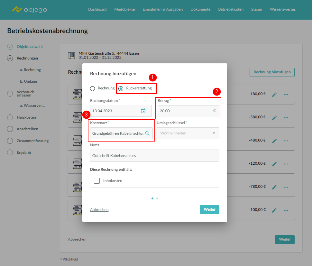312x266 pixels.
Task: Open three-dots menu for -100,00 € invoice
Action: point(286,210)
